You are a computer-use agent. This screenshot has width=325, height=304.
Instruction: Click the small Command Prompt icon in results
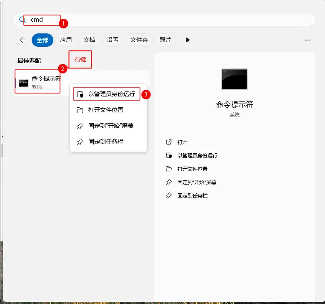(23, 82)
